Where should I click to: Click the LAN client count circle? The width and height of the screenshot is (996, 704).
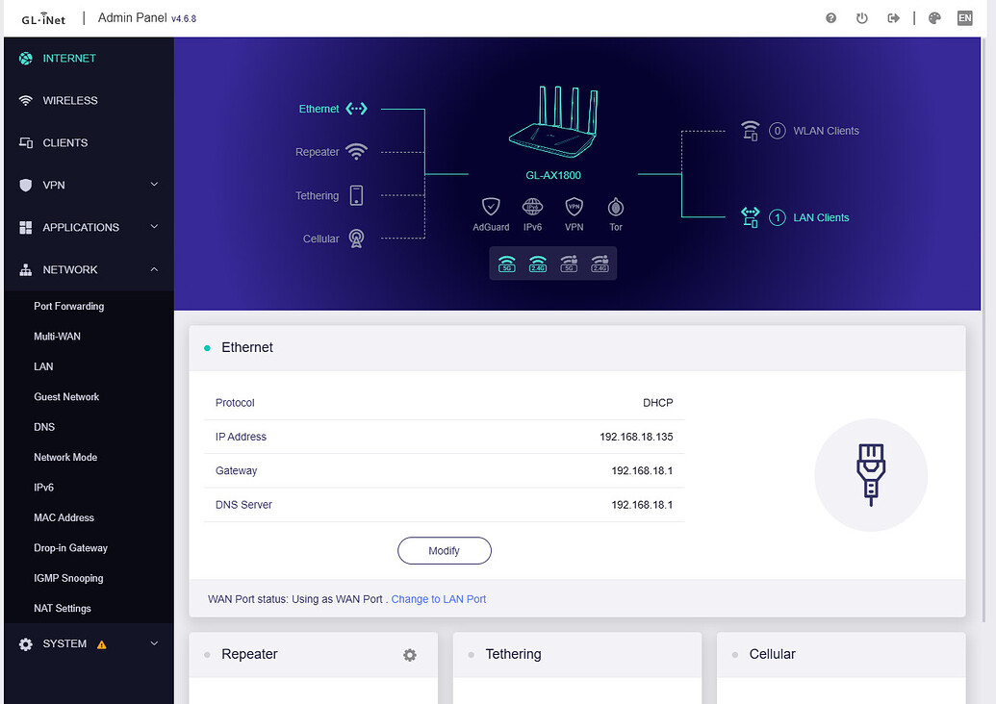tap(777, 217)
